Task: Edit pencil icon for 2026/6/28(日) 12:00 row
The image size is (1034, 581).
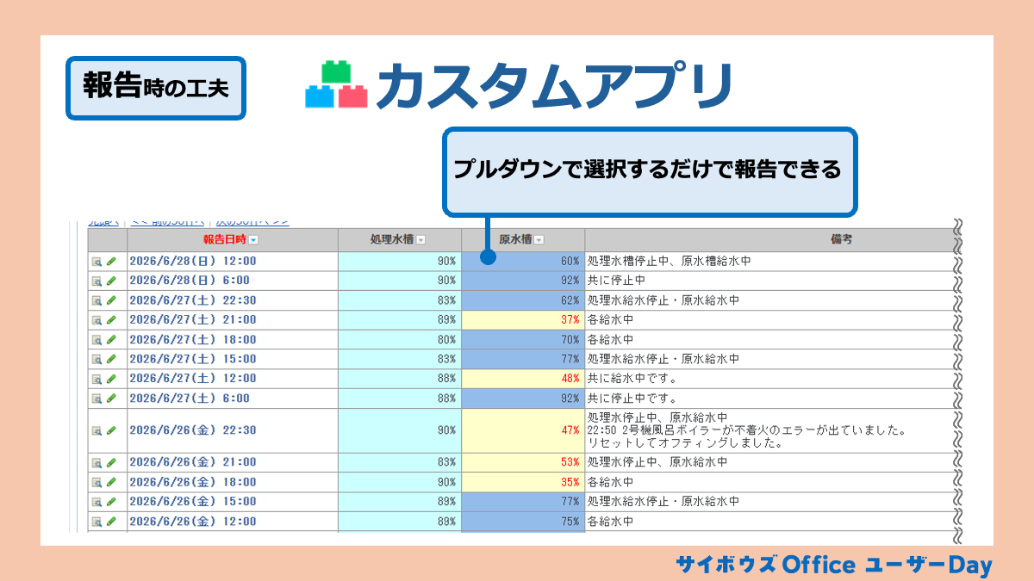Action: pyautogui.click(x=111, y=261)
